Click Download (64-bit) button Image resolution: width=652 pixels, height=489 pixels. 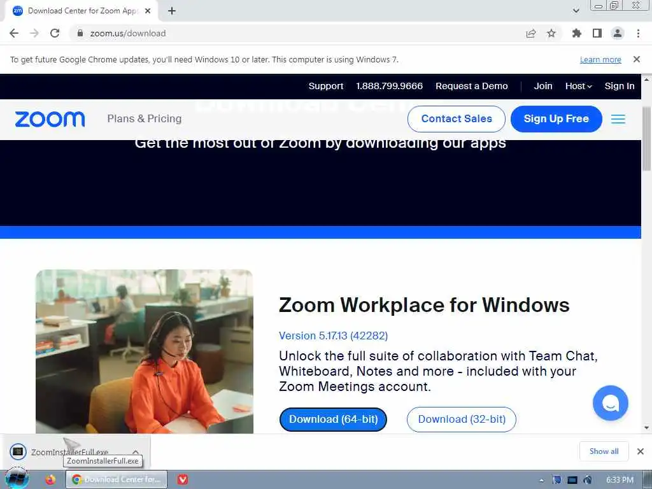(x=334, y=419)
